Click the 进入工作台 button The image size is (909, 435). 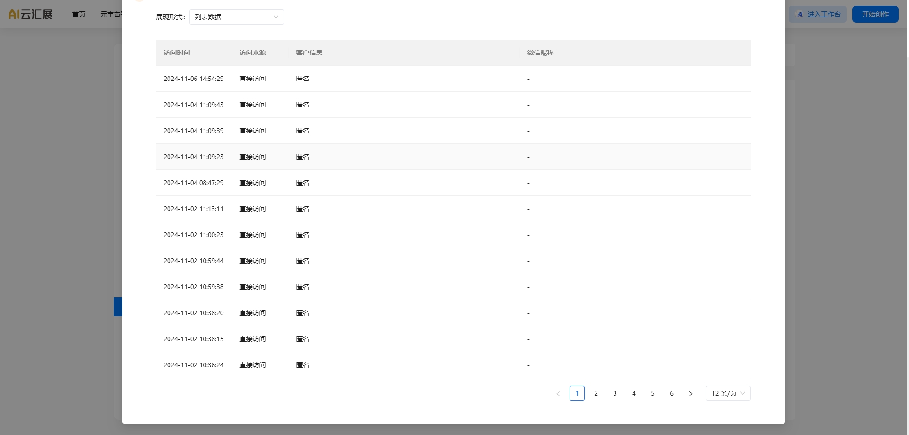point(818,14)
